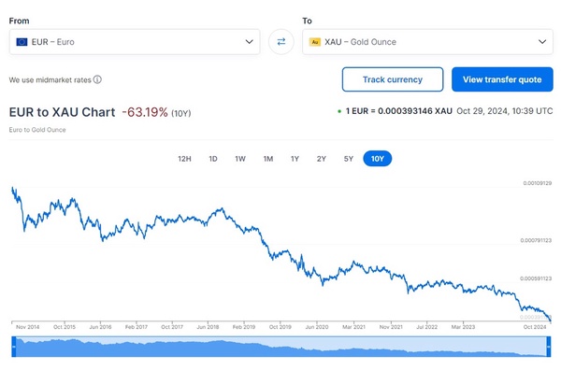Swap the From and To currencies

281,42
